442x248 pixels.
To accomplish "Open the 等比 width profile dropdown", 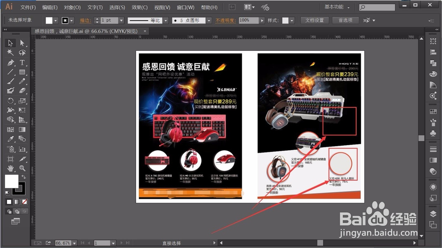I will click(166, 20).
